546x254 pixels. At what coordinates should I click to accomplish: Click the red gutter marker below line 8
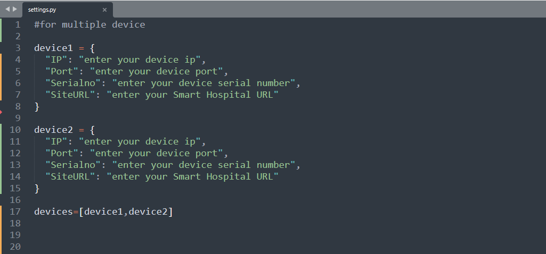coord(2,112)
